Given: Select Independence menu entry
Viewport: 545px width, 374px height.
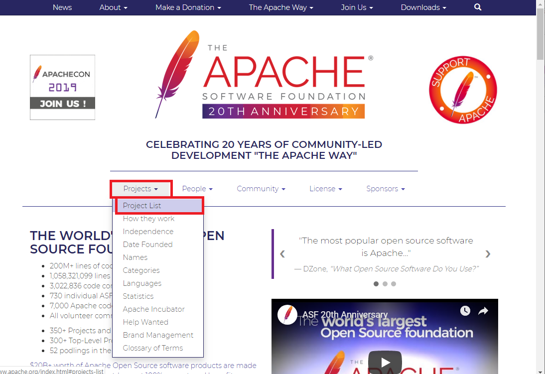Looking at the screenshot, I should tap(158, 232).
